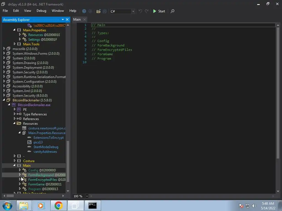Open the command prompt taskbar item
This screenshot has height=211, width=282.
coord(93,206)
